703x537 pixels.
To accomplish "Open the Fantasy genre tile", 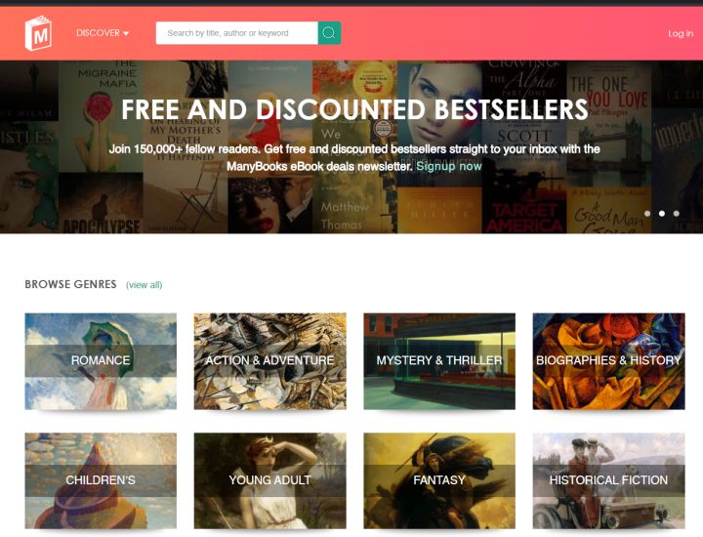I will coord(439,480).
